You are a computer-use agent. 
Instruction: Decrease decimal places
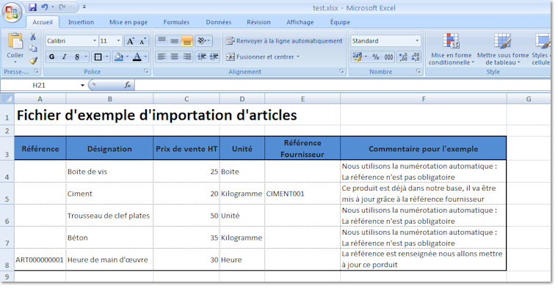click(x=416, y=57)
